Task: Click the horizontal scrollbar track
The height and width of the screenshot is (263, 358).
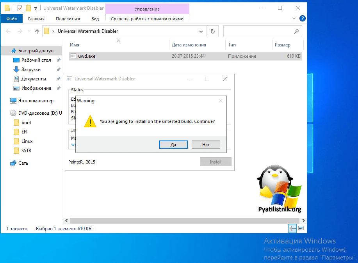Action: [185, 220]
